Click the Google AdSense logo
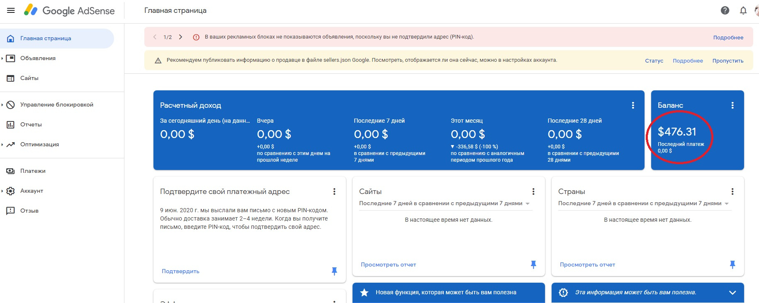This screenshot has width=759, height=303. [x=69, y=10]
